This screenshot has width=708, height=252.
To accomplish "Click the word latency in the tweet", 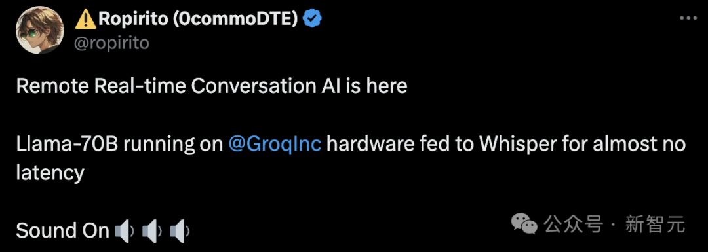I will pyautogui.click(x=50, y=173).
